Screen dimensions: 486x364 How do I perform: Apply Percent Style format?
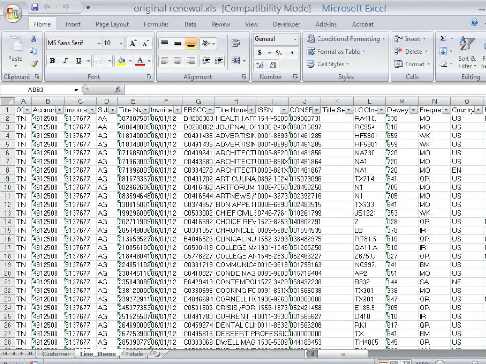pos(279,53)
